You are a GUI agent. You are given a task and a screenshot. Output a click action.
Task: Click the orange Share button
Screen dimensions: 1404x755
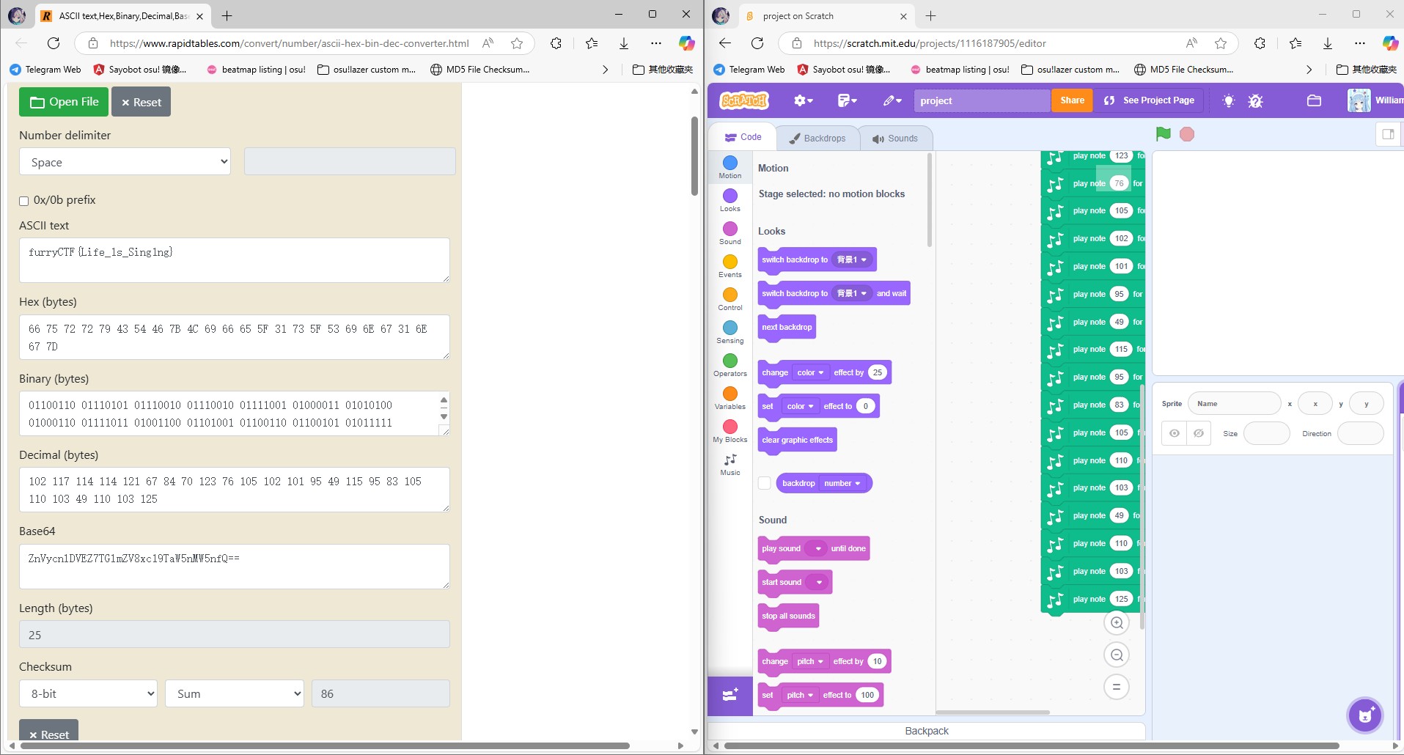[1072, 100]
